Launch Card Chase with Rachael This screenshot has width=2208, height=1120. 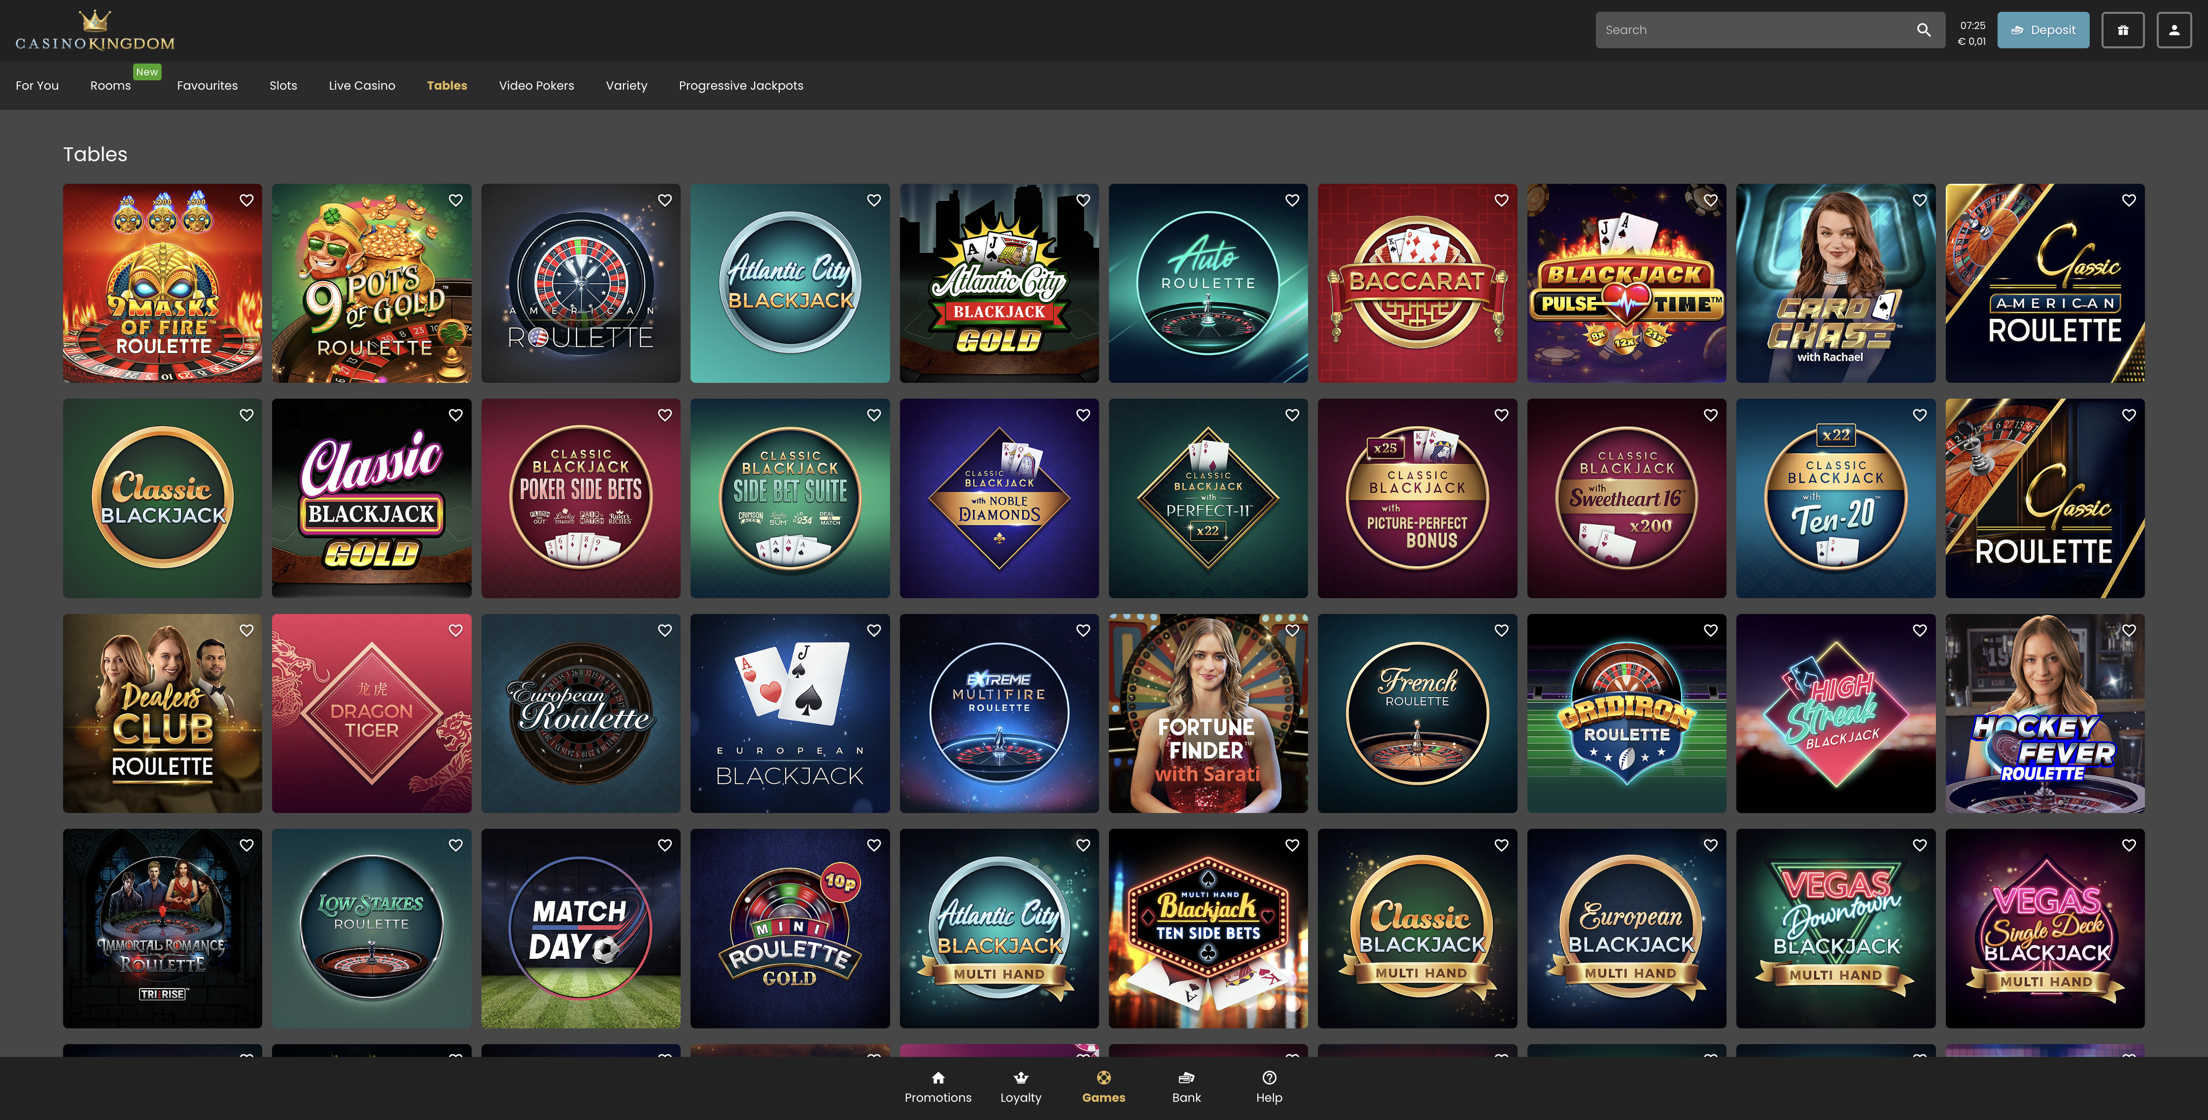1835,284
